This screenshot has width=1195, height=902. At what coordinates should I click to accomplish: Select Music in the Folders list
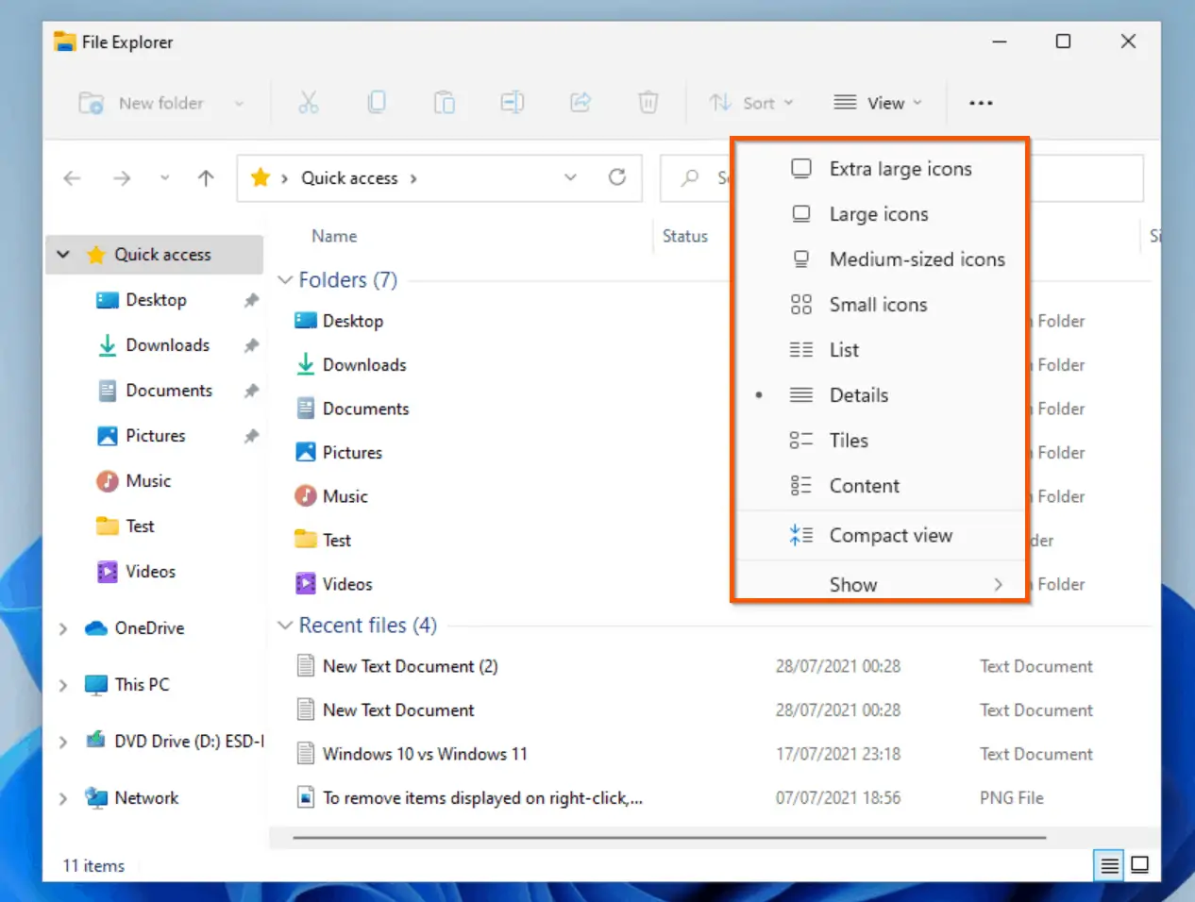(345, 496)
